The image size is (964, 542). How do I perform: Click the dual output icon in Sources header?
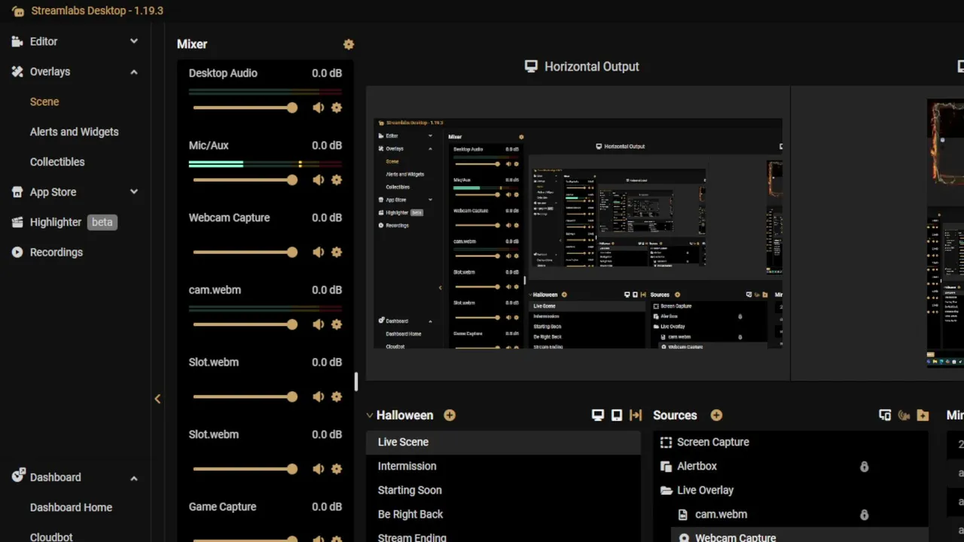[885, 415]
